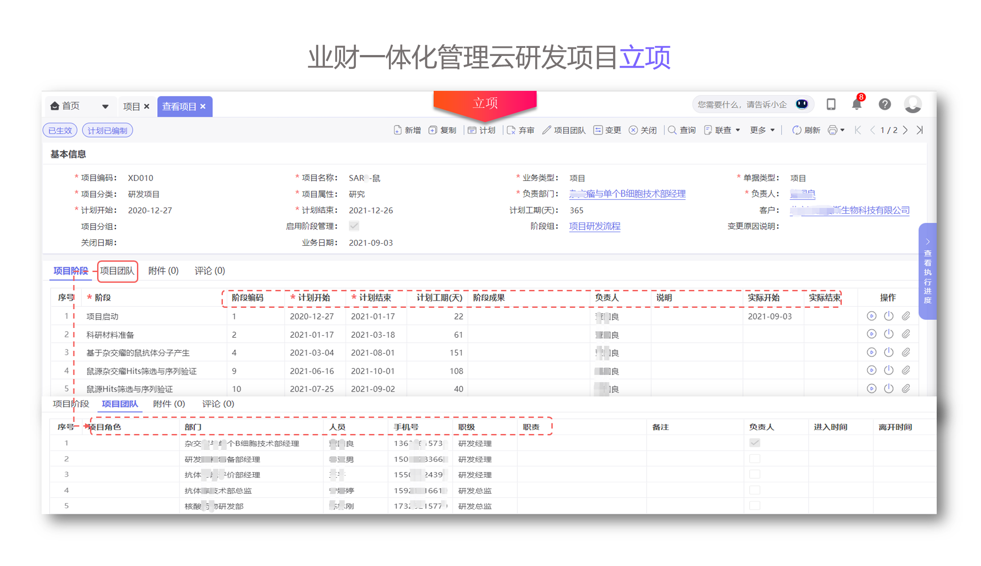Viewport: 981px width, 566px height.
Task: Click the 小企 assistant search field
Action: [742, 105]
